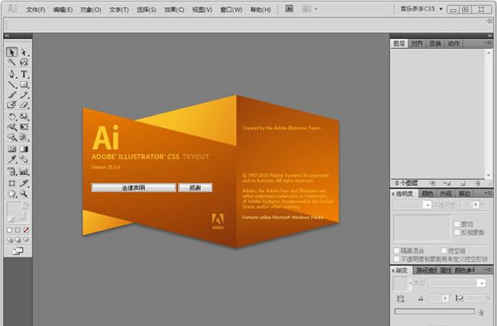This screenshot has height=326, width=497.
Task: Open the opacity value arrow in 透明度 panel
Action: (476, 205)
